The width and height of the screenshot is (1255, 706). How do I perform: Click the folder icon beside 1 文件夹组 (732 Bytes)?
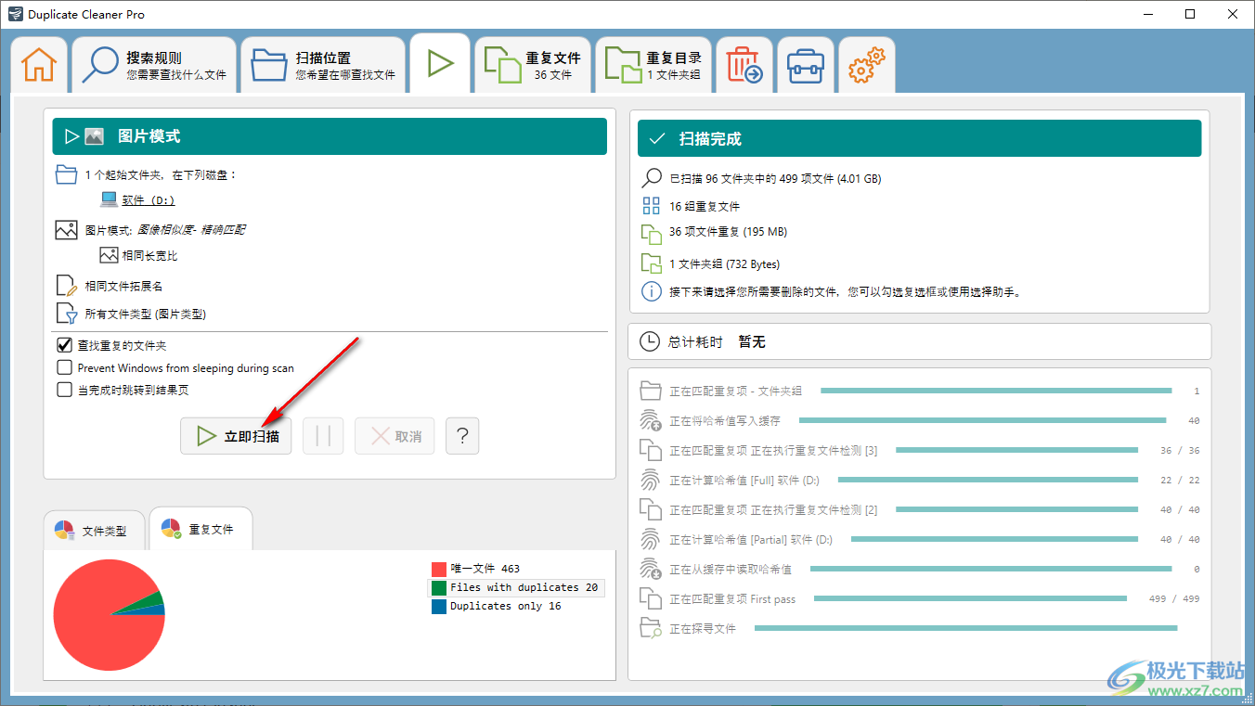[x=652, y=263]
